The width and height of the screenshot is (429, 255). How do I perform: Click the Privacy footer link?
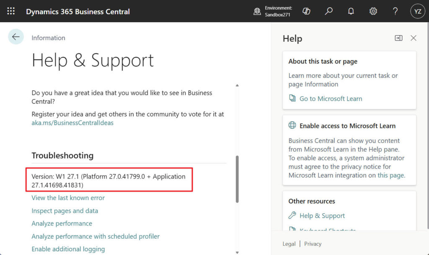(313, 244)
